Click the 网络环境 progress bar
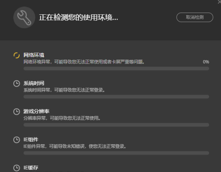The height and width of the screenshot is (172, 221). 116,69
